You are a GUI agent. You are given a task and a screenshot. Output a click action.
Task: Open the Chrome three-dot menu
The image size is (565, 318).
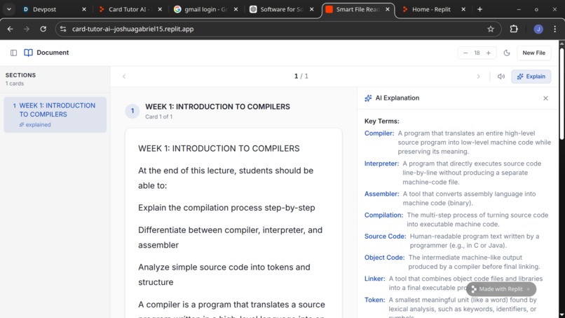(555, 29)
